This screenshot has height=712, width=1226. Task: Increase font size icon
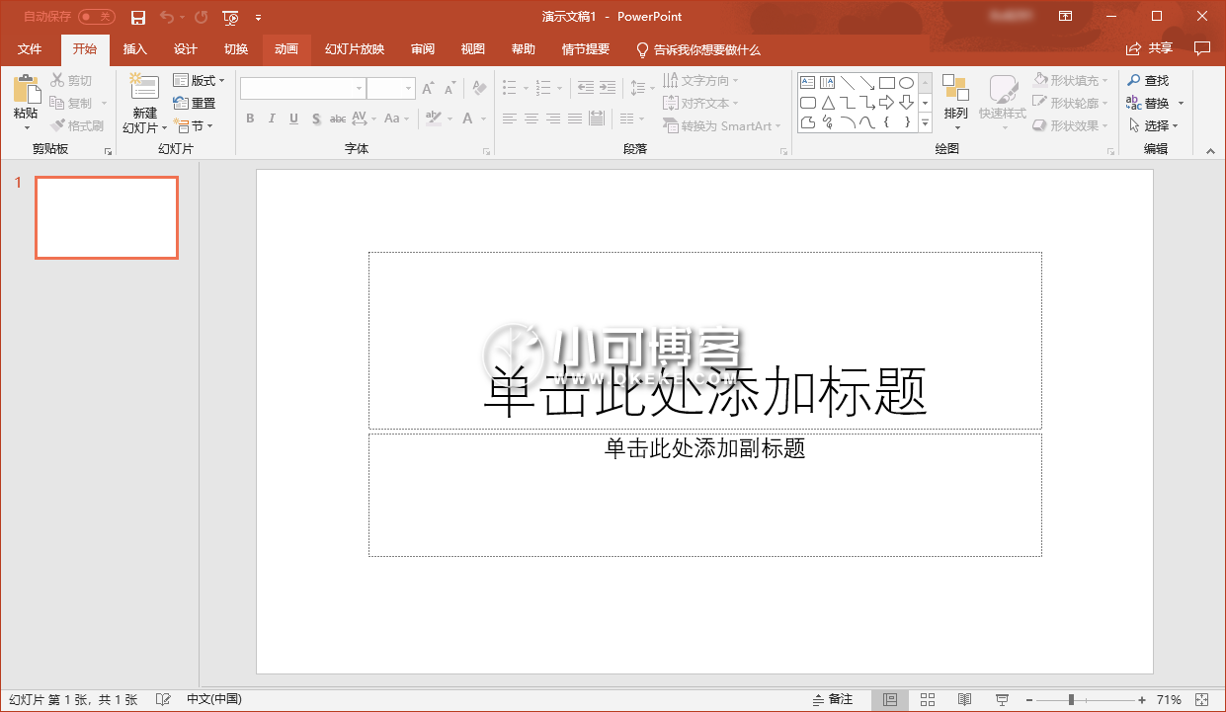[x=428, y=89]
